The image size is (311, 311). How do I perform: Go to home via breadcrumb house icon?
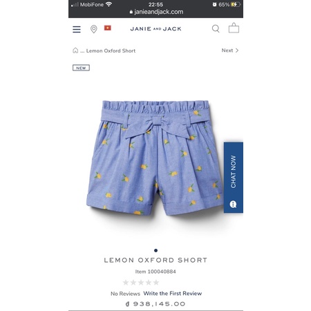75,50
